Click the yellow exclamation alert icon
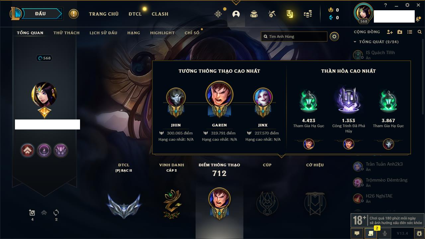Viewport: 425px width, 239px height. coord(74,14)
